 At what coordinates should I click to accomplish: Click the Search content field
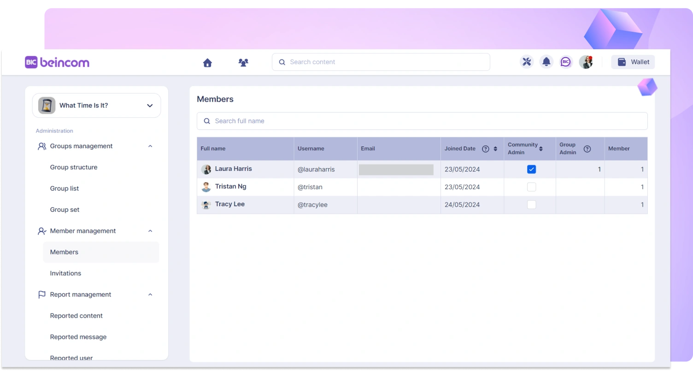point(381,62)
